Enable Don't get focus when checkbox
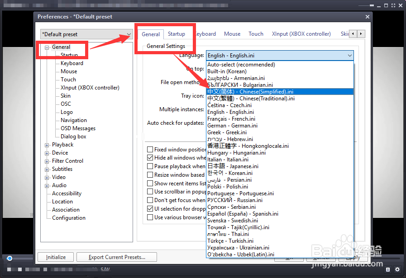This screenshot has height=278, width=406. [150, 200]
